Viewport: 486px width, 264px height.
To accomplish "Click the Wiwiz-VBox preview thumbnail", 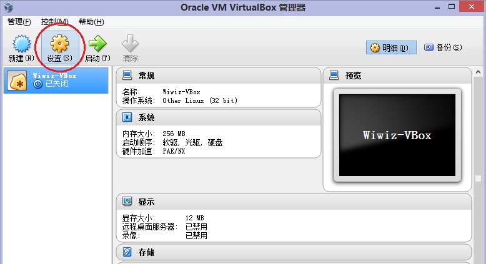I will (397, 135).
